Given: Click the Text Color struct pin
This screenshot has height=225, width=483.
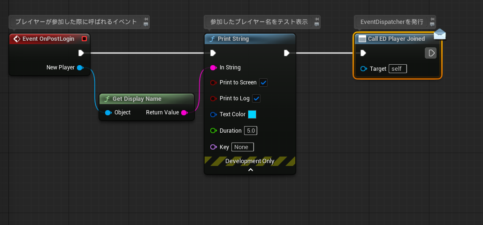Looking at the screenshot, I should pos(214,114).
